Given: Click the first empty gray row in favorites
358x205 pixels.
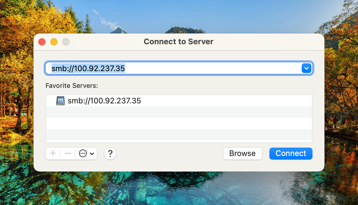Looking at the screenshot, I should click(x=179, y=112).
